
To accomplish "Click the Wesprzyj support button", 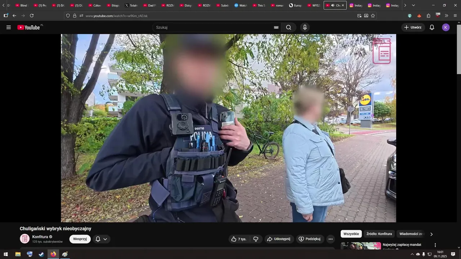I will (80, 239).
